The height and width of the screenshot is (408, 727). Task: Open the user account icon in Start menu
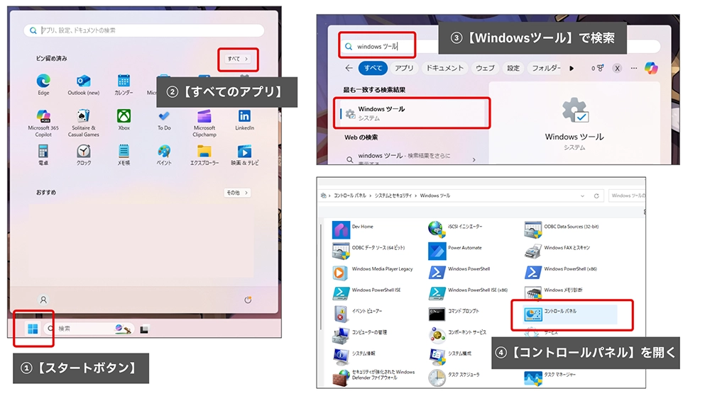click(x=43, y=300)
